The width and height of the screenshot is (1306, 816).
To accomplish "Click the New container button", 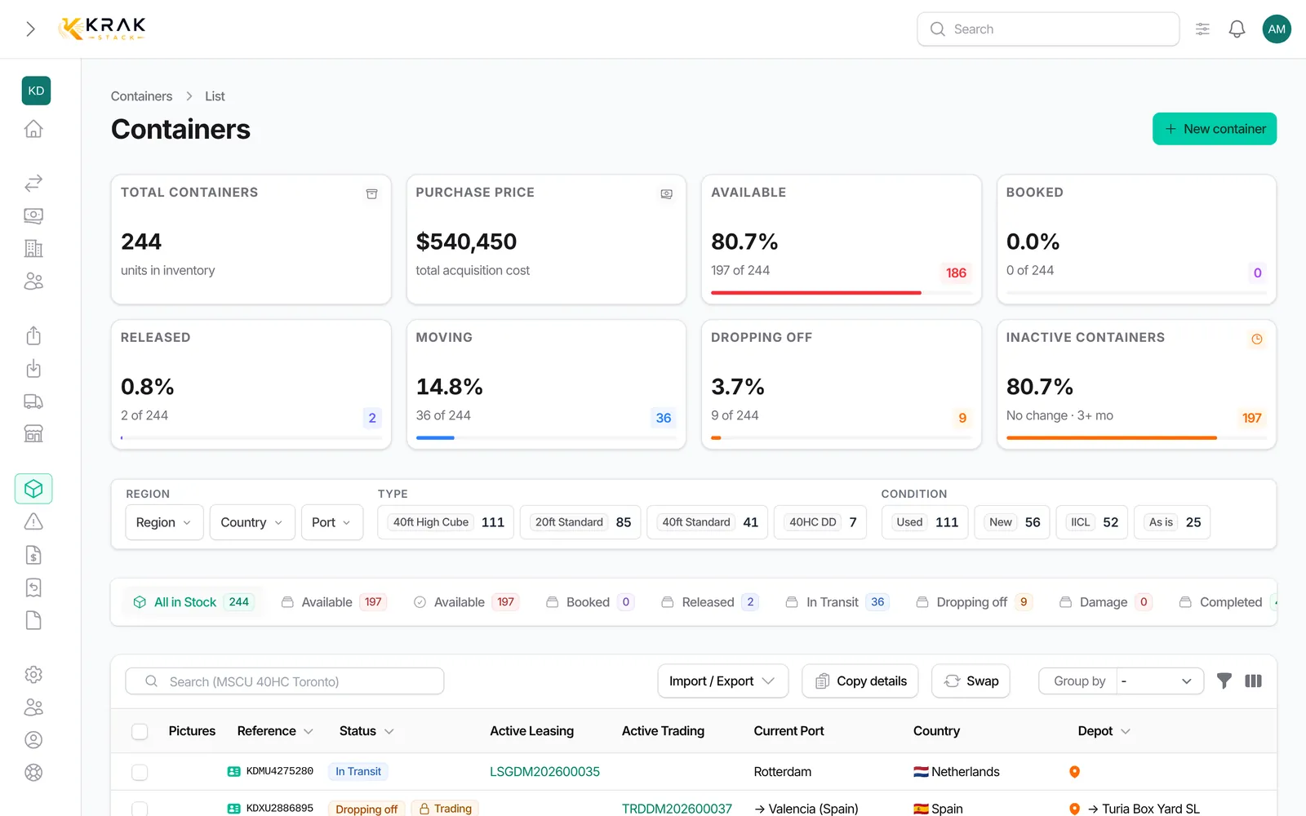I will coord(1215,129).
